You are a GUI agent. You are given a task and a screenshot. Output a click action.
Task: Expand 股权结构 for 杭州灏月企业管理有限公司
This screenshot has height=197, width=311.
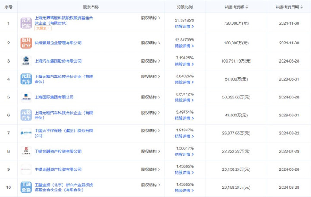(x=150, y=43)
